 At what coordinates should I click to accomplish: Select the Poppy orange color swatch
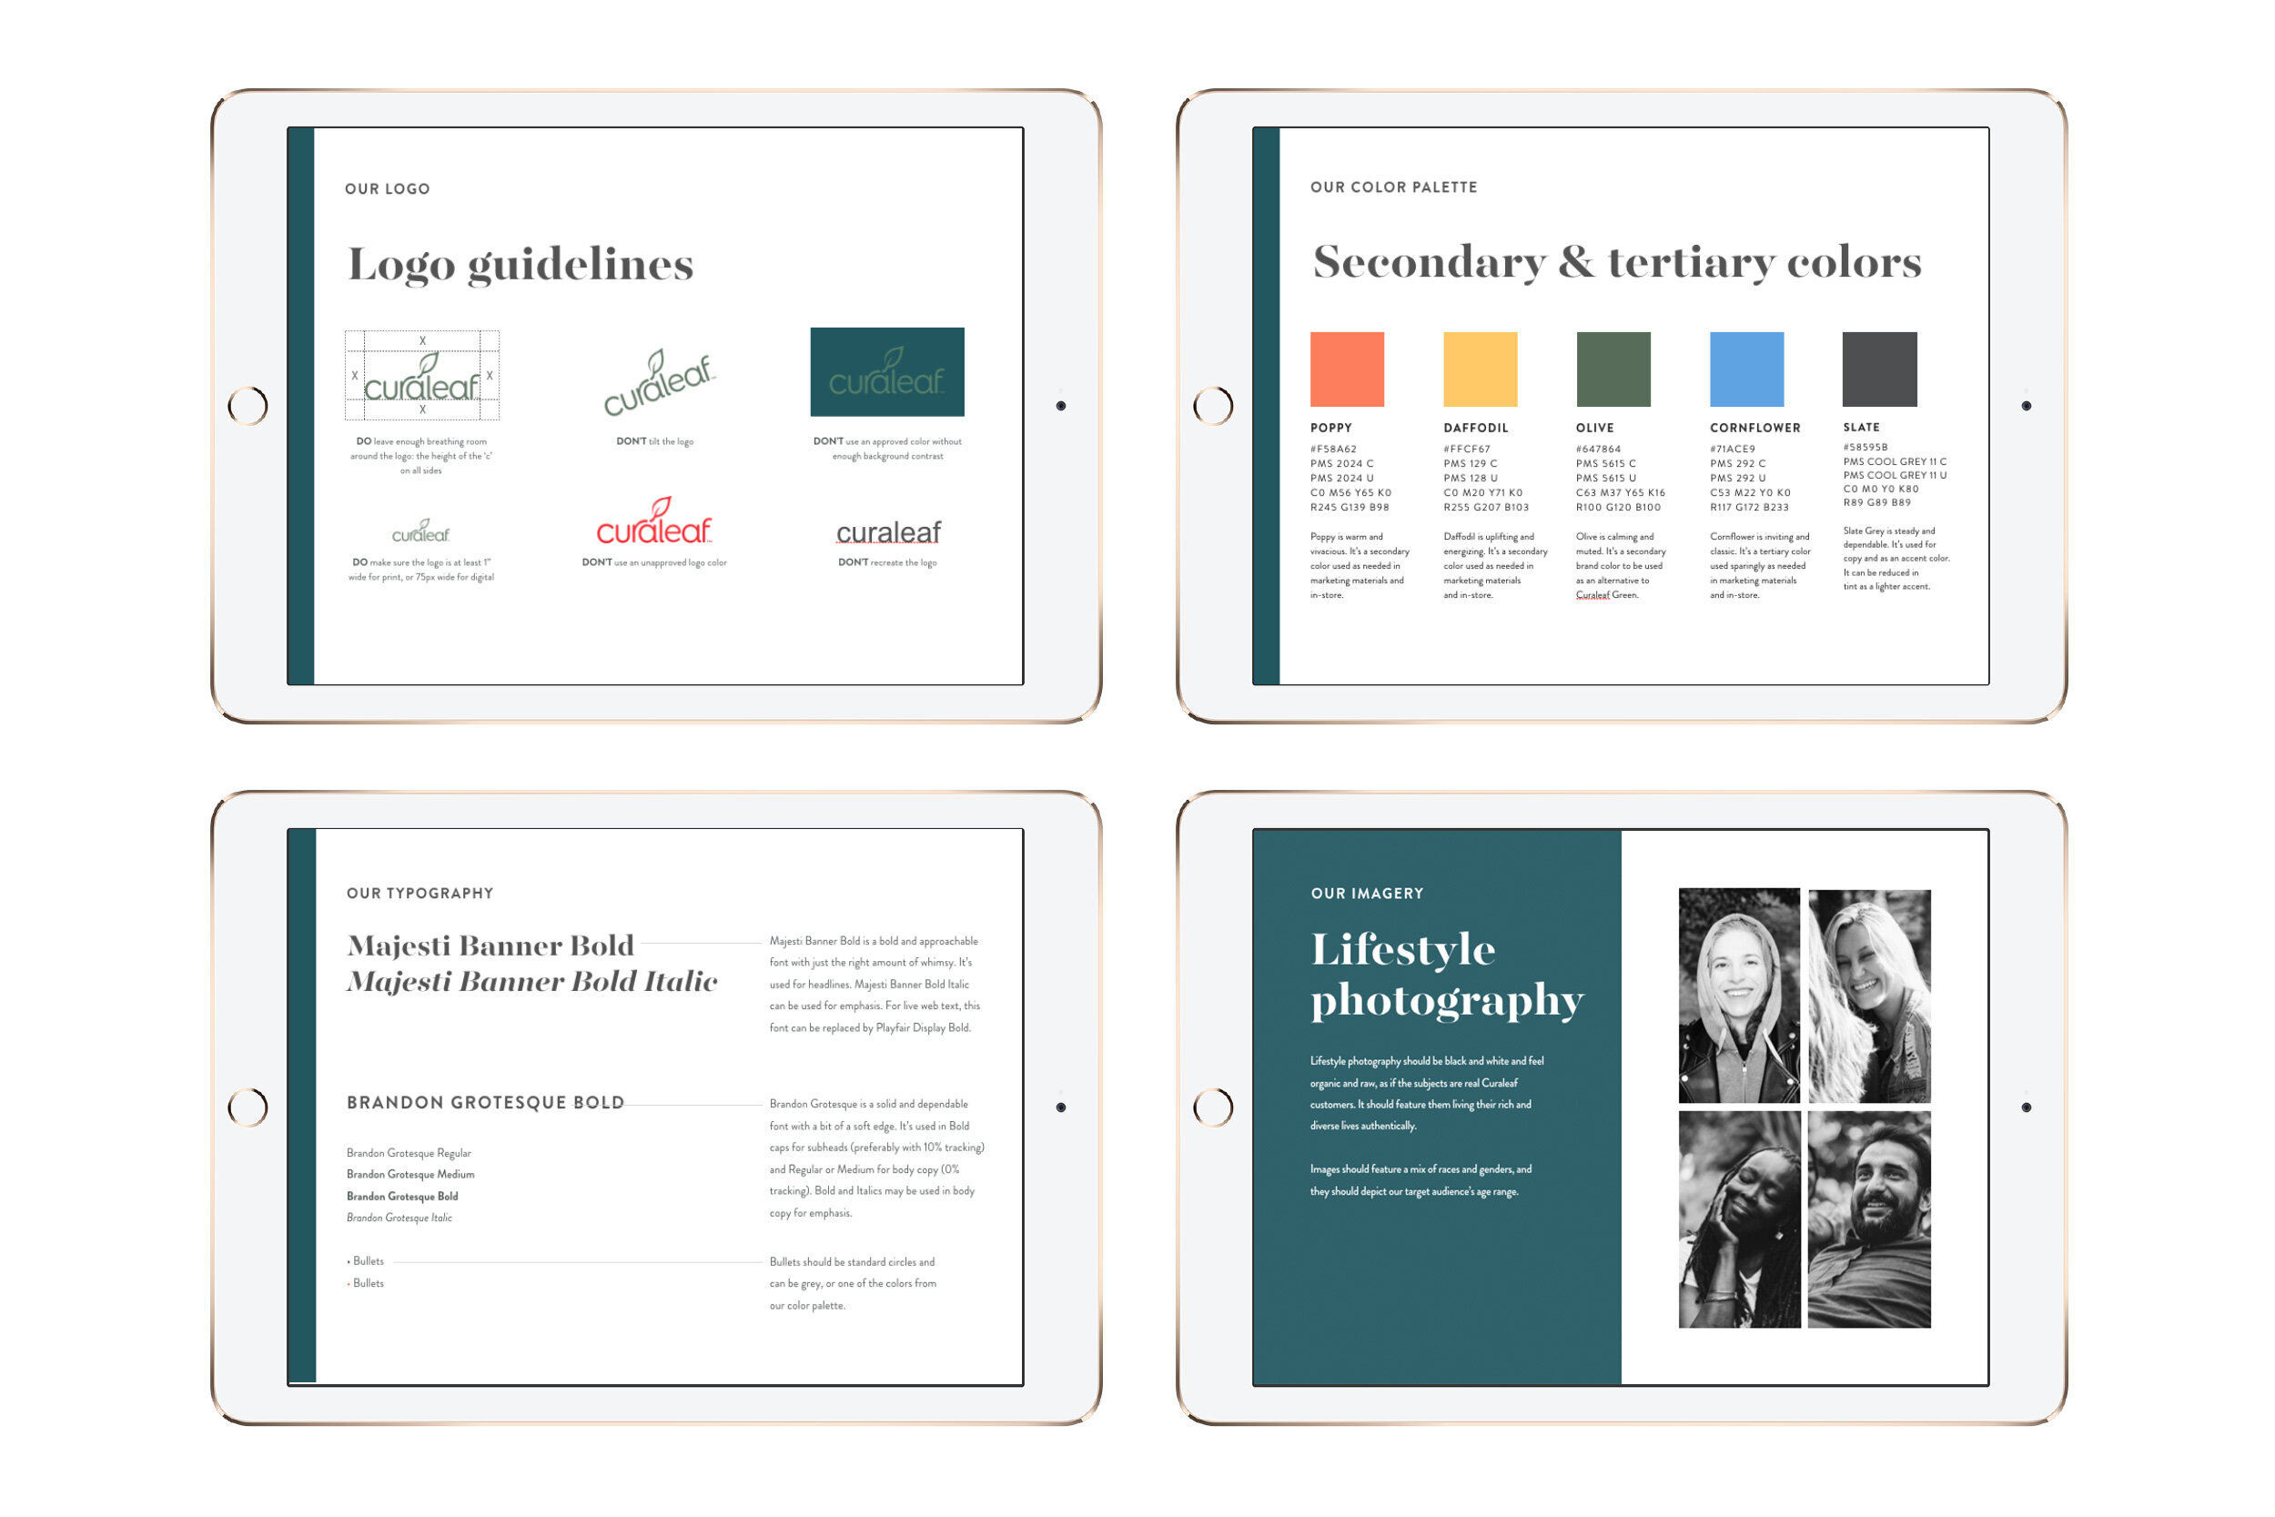click(x=1348, y=369)
